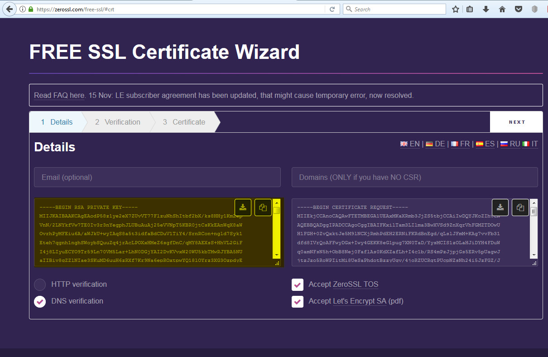
Task: Switch language to ES
Action: pyautogui.click(x=485, y=144)
